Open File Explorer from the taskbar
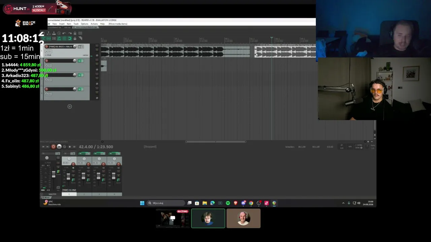Viewport: 431px width, 242px height. tap(204, 203)
